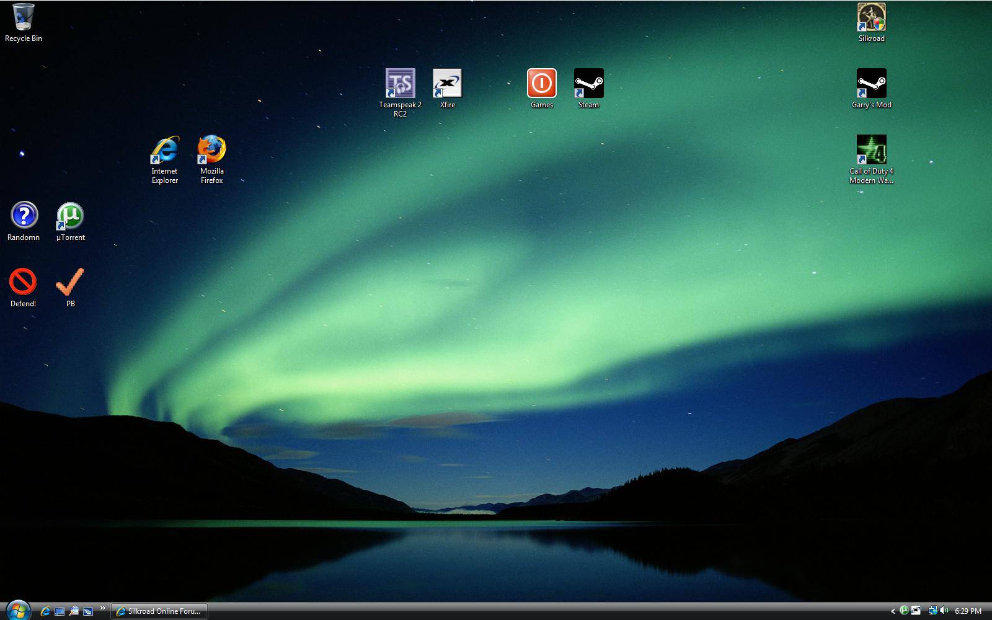
Task: Expand the Quick Launch overflow chevron
Action: click(102, 608)
